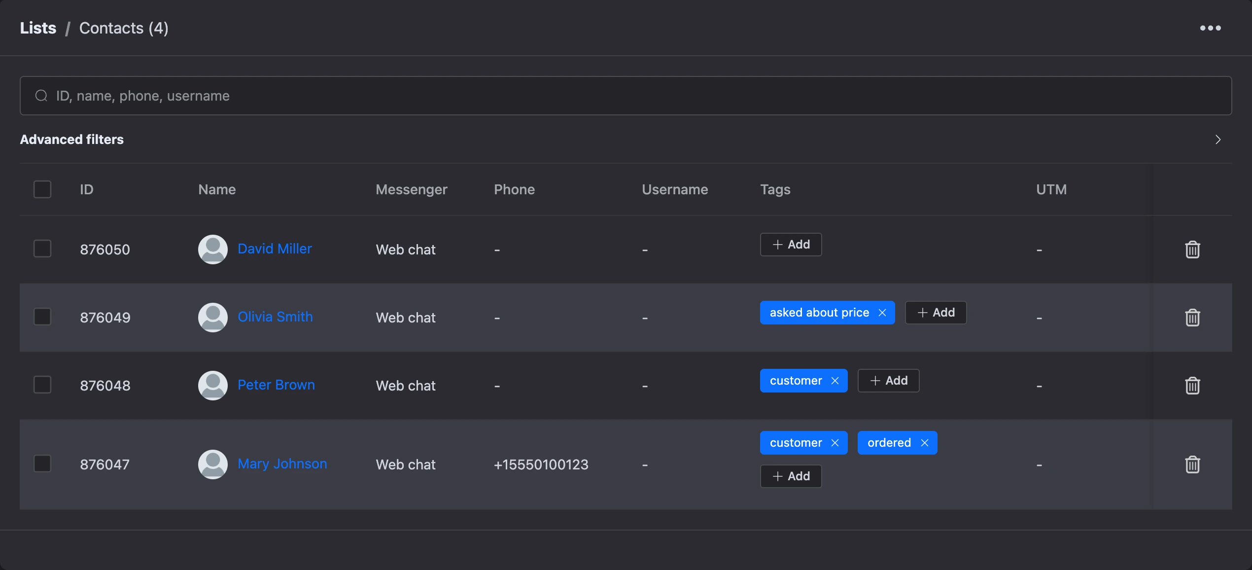This screenshot has height=570, width=1252.
Task: Remove 'asked about price' tag from Olivia Smith
Action: (x=882, y=313)
